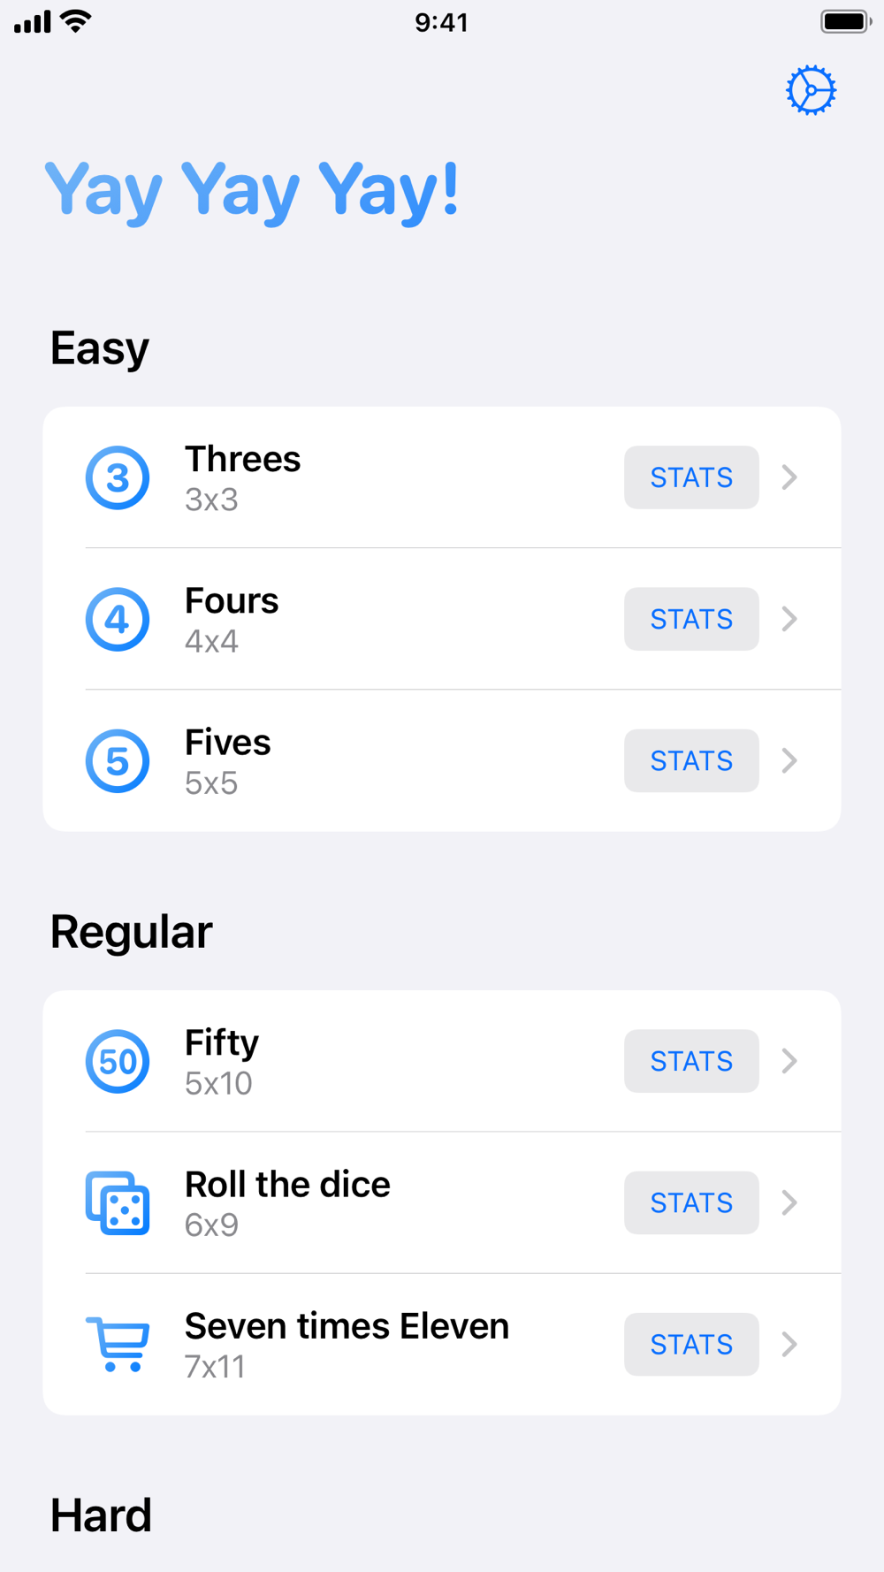Screen dimensions: 884x1572
Task: Tap chevron on Seven times Eleven row
Action: [x=789, y=1344]
